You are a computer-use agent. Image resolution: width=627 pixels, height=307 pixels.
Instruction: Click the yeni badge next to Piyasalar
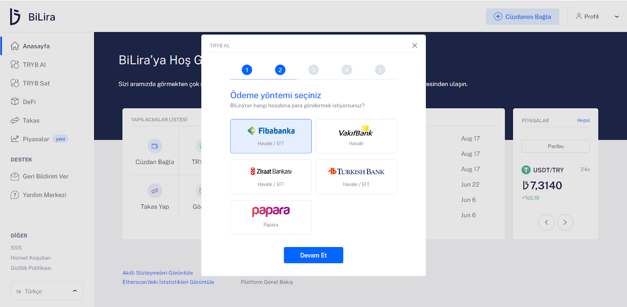[x=60, y=139]
